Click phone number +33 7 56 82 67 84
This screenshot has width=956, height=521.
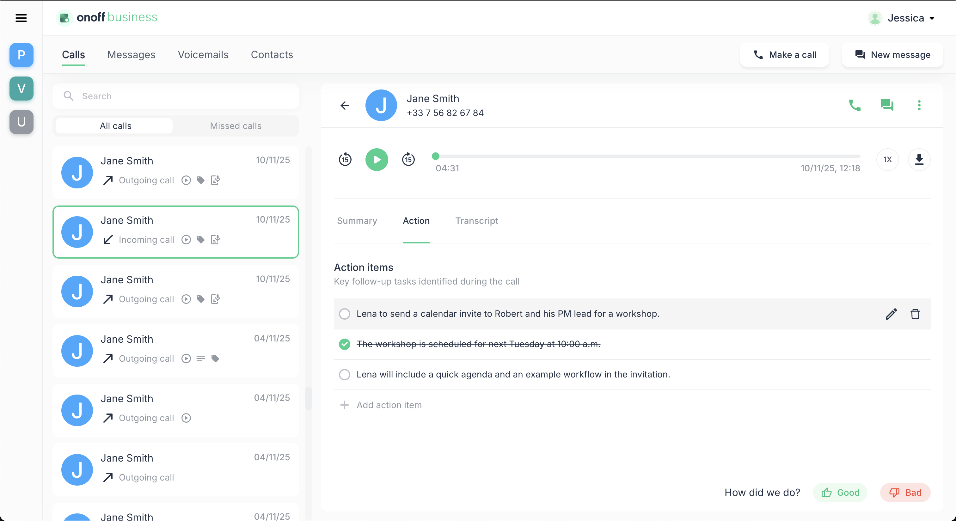(445, 113)
